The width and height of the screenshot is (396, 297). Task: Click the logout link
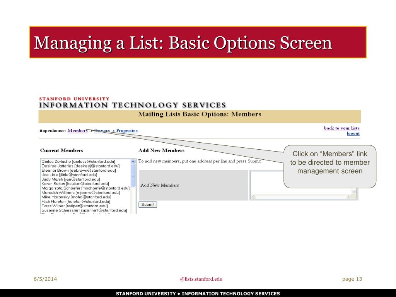click(353, 133)
